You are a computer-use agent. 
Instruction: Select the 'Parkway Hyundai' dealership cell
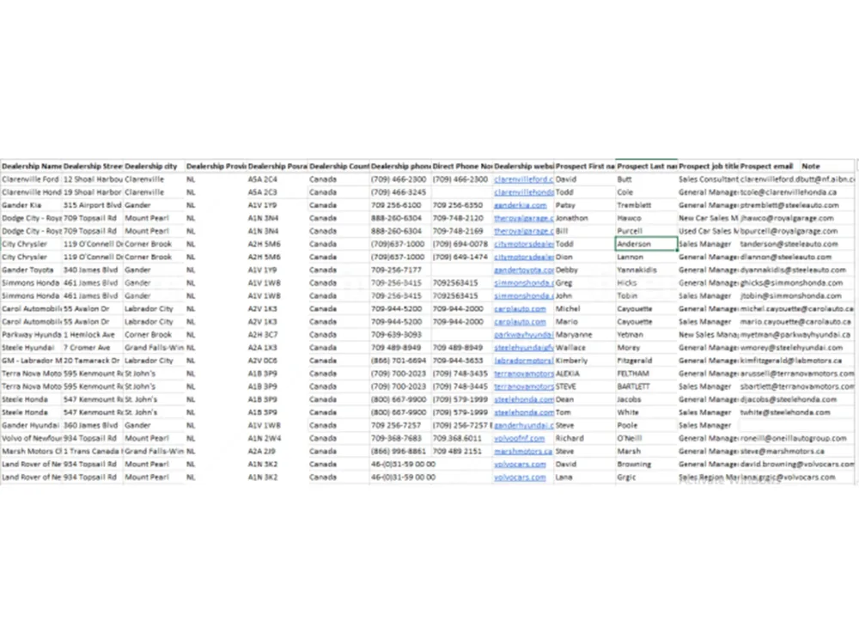click(x=31, y=335)
